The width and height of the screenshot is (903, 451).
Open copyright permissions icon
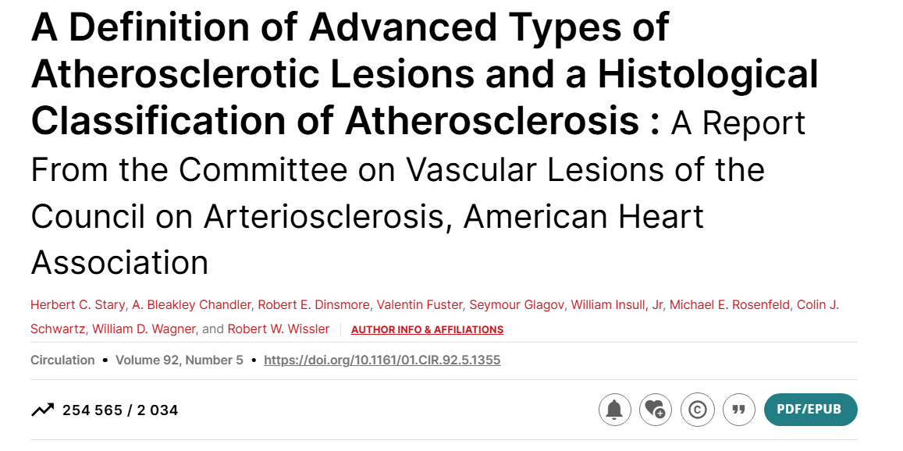698,410
